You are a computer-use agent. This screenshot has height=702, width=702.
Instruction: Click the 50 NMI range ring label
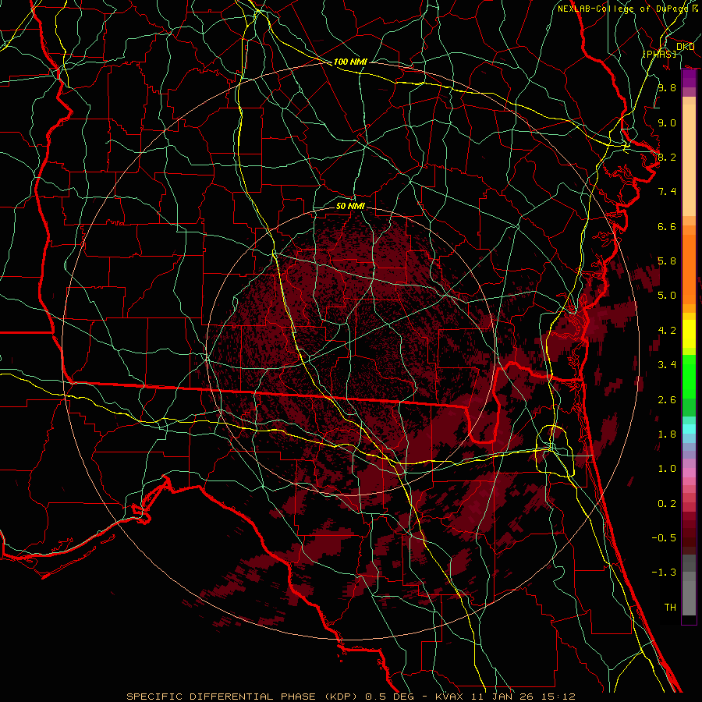pyautogui.click(x=350, y=207)
